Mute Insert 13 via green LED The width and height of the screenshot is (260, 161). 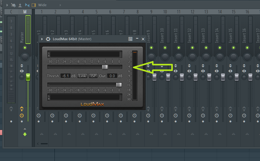click(x=206, y=48)
